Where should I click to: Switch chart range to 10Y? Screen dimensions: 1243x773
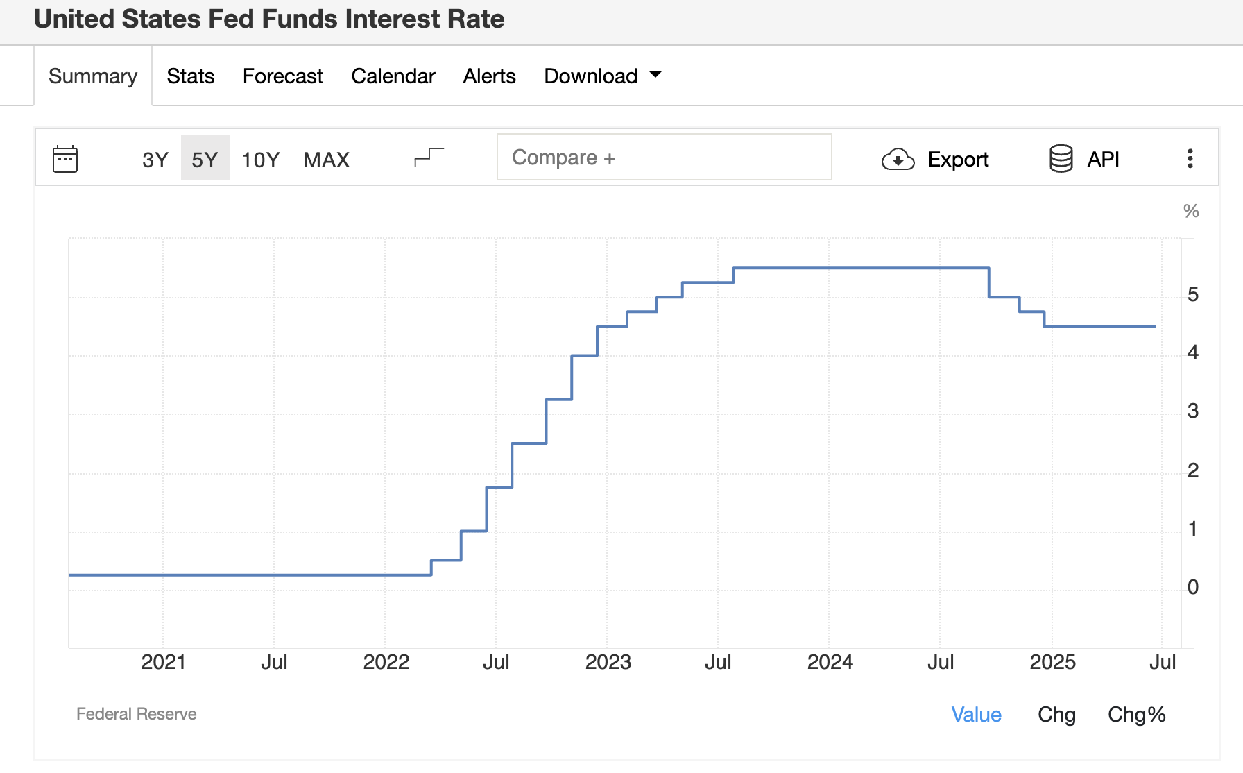click(260, 160)
